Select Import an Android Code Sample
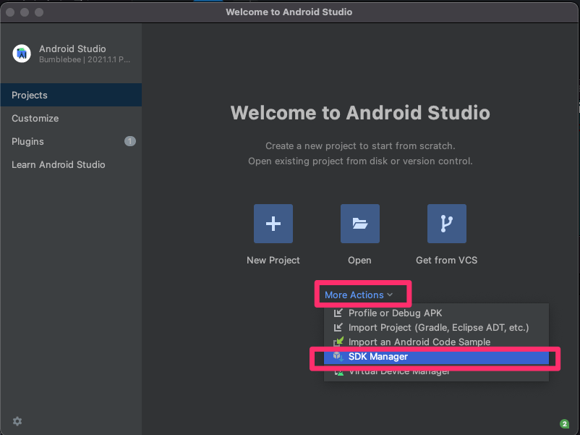 tap(436, 342)
